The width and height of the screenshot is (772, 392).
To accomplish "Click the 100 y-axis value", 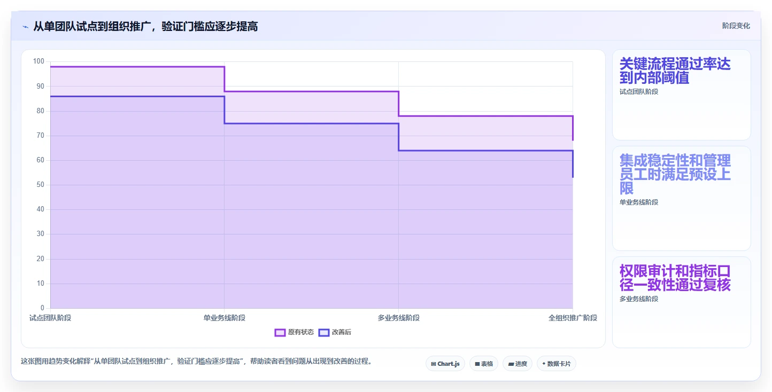I will [38, 61].
